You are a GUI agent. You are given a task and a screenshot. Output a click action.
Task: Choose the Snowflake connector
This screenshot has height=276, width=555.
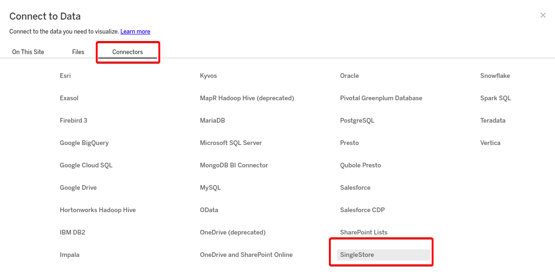coord(495,76)
